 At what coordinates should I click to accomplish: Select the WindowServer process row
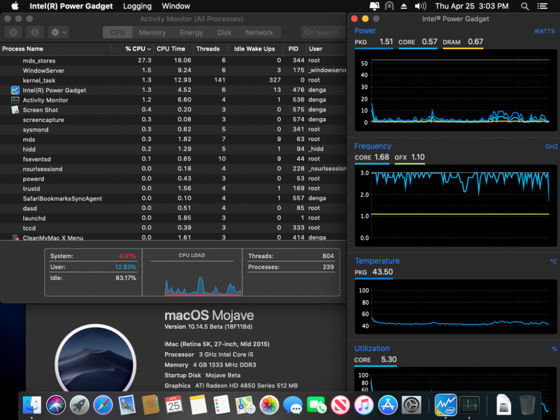pyautogui.click(x=173, y=71)
